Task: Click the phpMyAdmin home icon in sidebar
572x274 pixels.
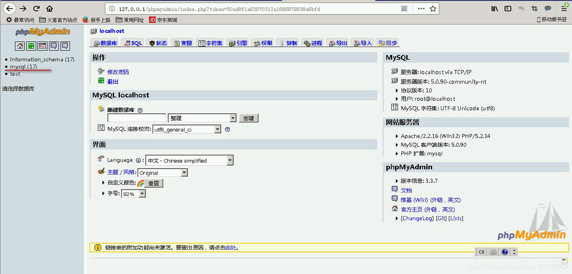Action: (x=20, y=46)
